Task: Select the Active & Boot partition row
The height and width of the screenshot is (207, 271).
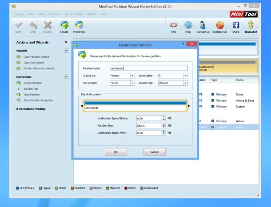Action: (x=228, y=100)
